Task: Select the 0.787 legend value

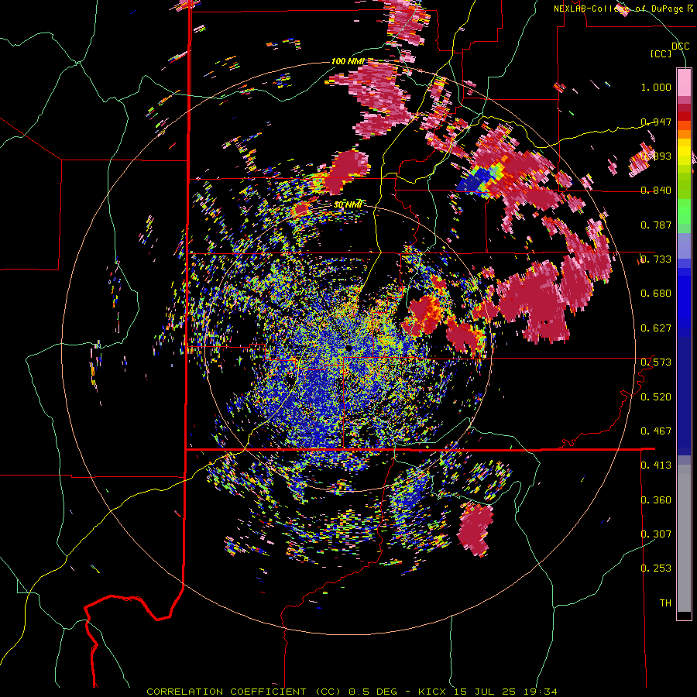Action: coord(656,225)
